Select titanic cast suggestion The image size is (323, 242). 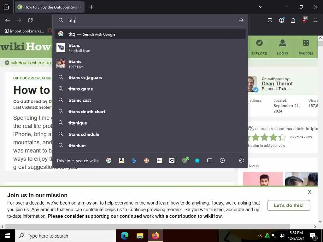pyautogui.click(x=150, y=100)
